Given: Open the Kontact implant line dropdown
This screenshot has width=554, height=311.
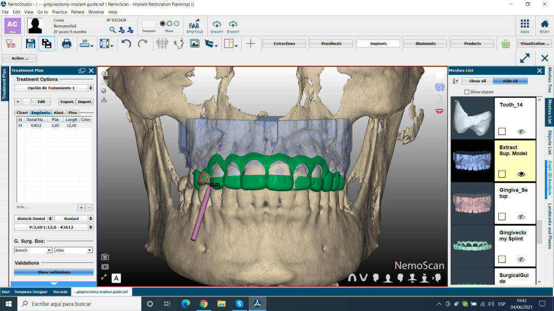Looking at the screenshot, I should point(74,219).
